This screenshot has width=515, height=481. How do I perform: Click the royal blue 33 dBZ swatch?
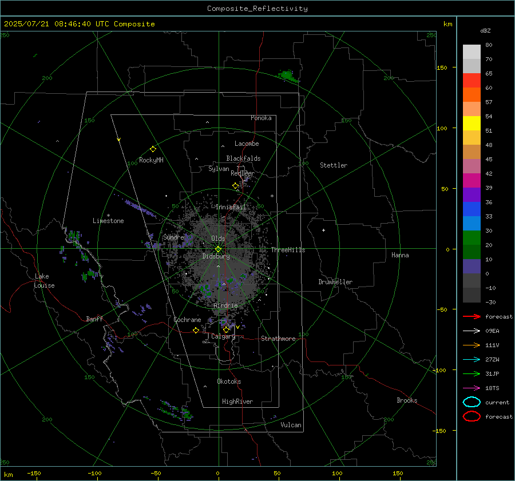click(x=472, y=209)
